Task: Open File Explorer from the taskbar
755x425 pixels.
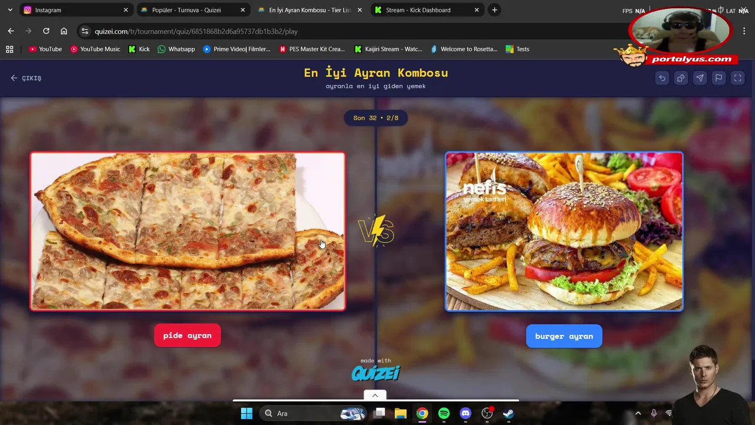Action: [x=401, y=413]
